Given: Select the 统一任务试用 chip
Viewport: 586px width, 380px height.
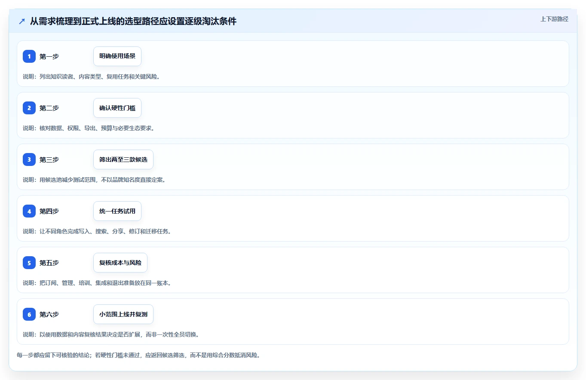Looking at the screenshot, I should click(x=117, y=211).
